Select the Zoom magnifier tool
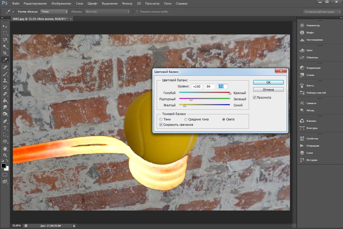343x229 pixels. click(x=5, y=155)
